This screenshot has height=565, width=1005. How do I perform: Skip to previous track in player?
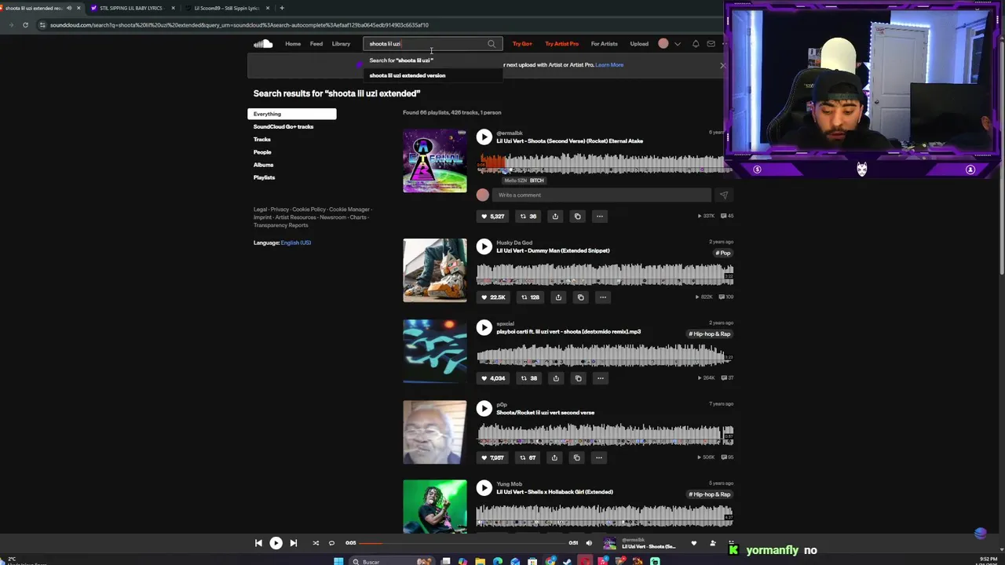pos(258,543)
